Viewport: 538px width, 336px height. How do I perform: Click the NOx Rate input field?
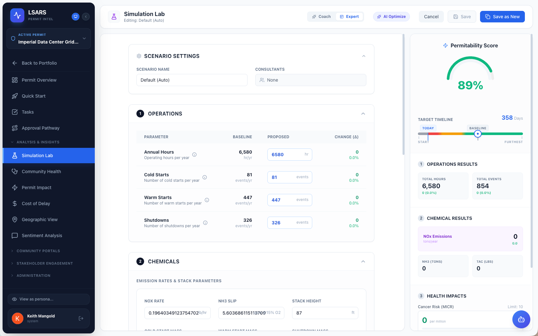(177, 313)
